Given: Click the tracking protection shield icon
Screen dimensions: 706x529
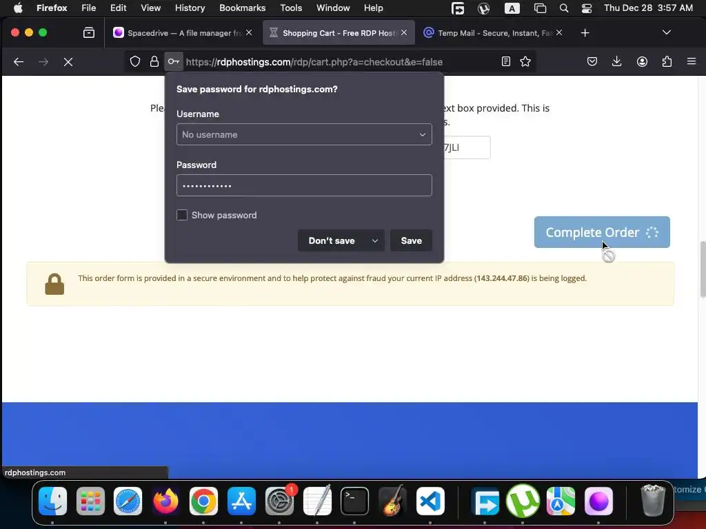Looking at the screenshot, I should pyautogui.click(x=135, y=61).
